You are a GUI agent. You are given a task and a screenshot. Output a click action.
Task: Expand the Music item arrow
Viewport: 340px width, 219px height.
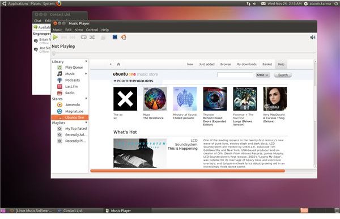click(86, 74)
